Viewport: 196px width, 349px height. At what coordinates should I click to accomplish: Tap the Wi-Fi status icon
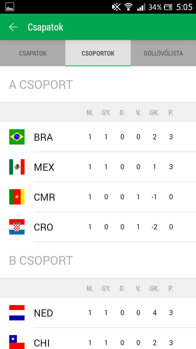128,7
